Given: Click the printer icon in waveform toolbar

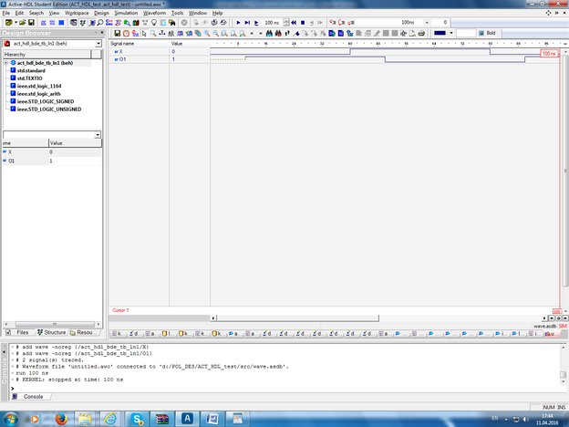Looking at the screenshot, I should tap(421, 34).
